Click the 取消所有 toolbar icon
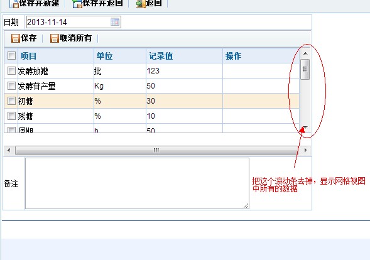370x260 pixels. pos(54,38)
